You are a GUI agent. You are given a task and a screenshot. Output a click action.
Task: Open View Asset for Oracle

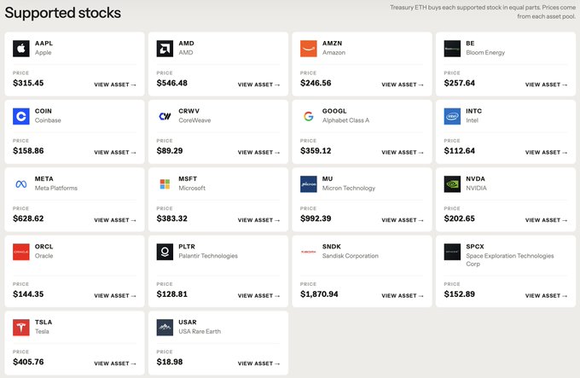pyautogui.click(x=115, y=296)
